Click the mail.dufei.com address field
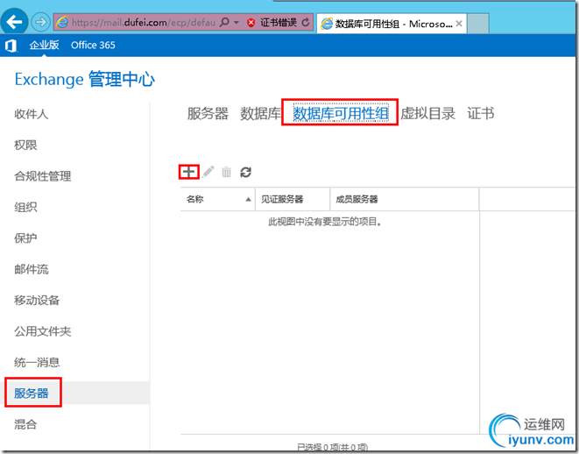This screenshot has height=454, width=579. click(144, 23)
